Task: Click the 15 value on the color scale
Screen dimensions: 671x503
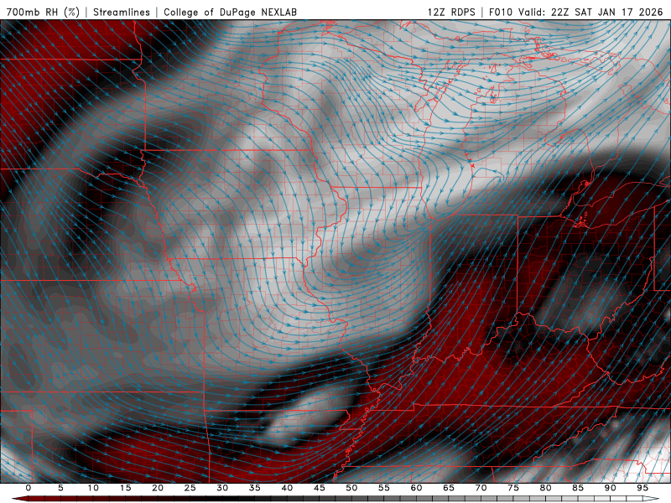Action: tap(125, 488)
